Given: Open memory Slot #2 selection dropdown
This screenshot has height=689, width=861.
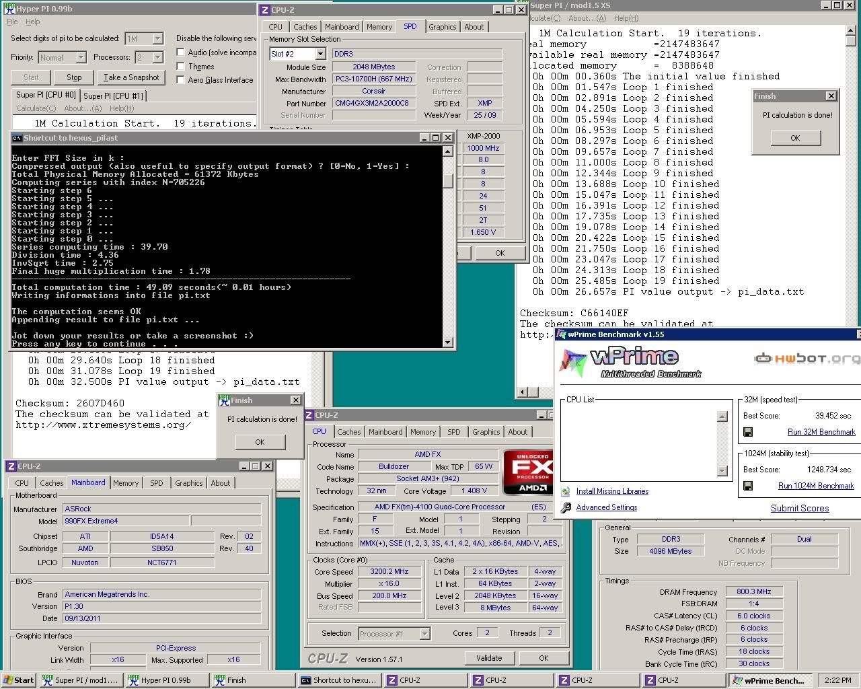Looking at the screenshot, I should click(x=320, y=54).
